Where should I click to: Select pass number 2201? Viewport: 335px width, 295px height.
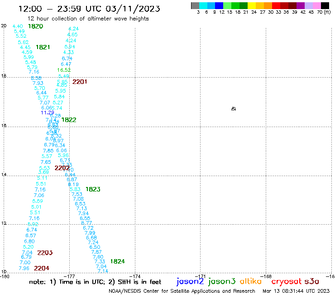tap(80, 82)
